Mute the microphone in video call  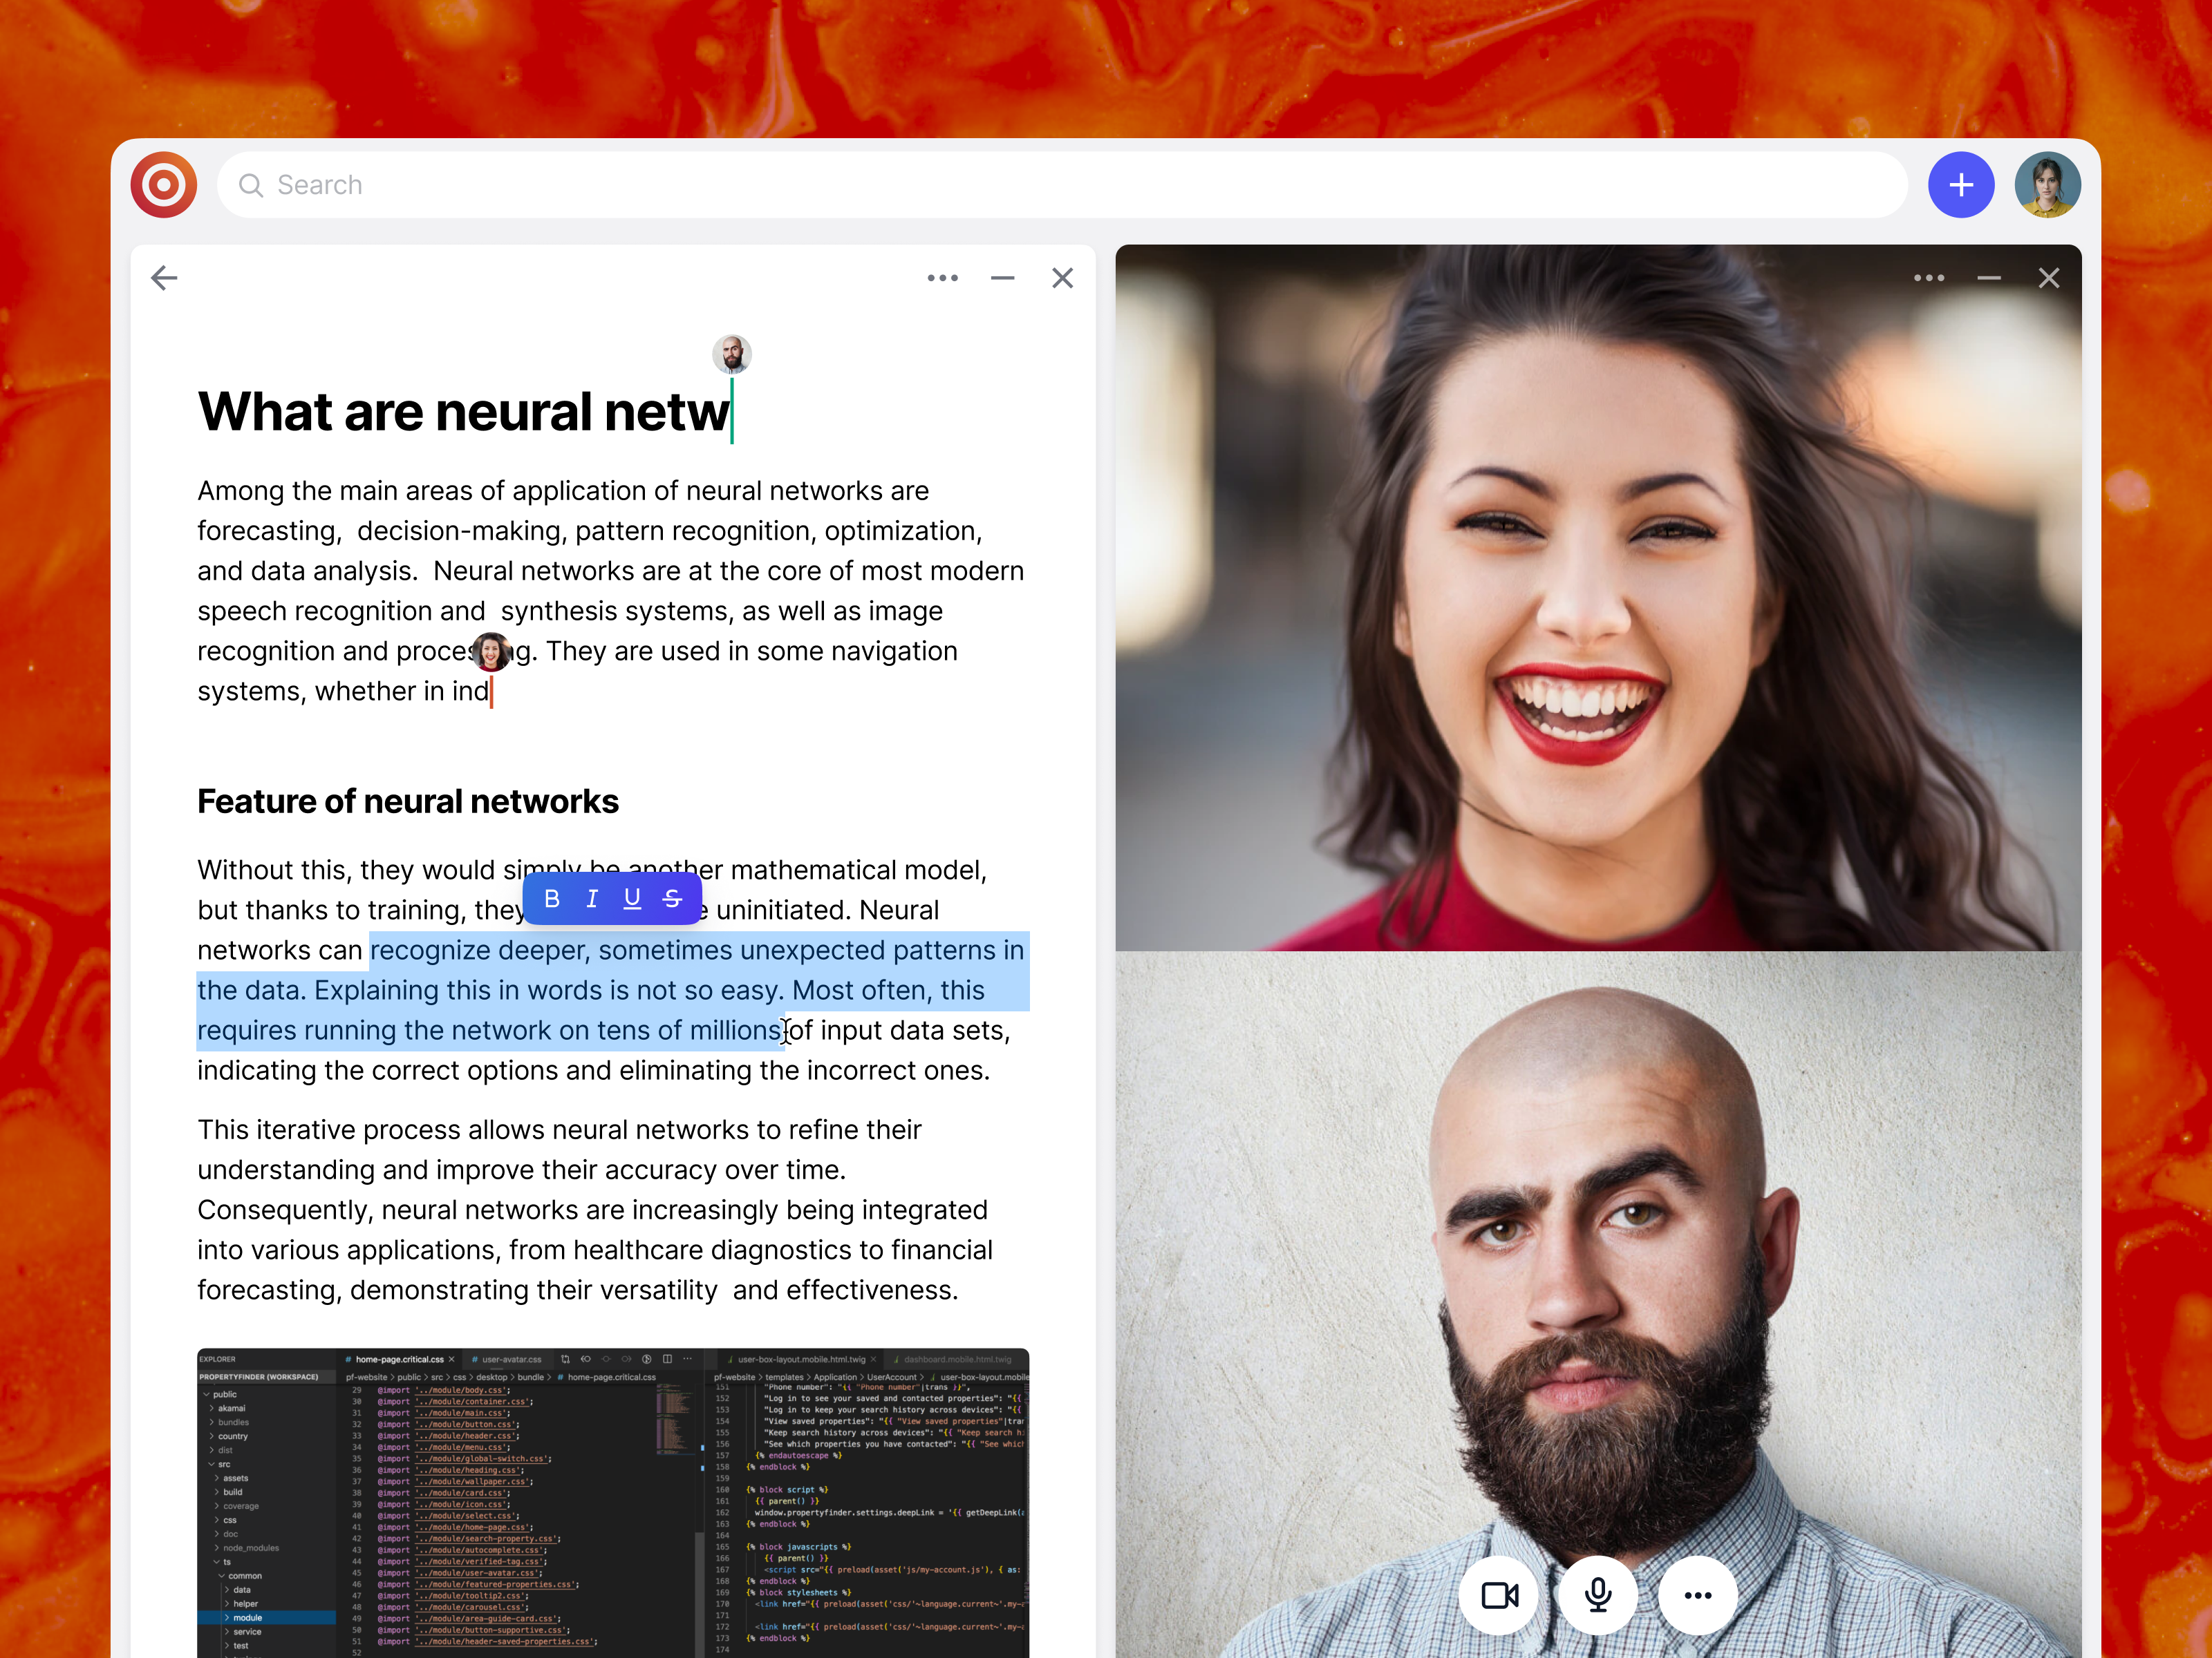(1597, 1595)
